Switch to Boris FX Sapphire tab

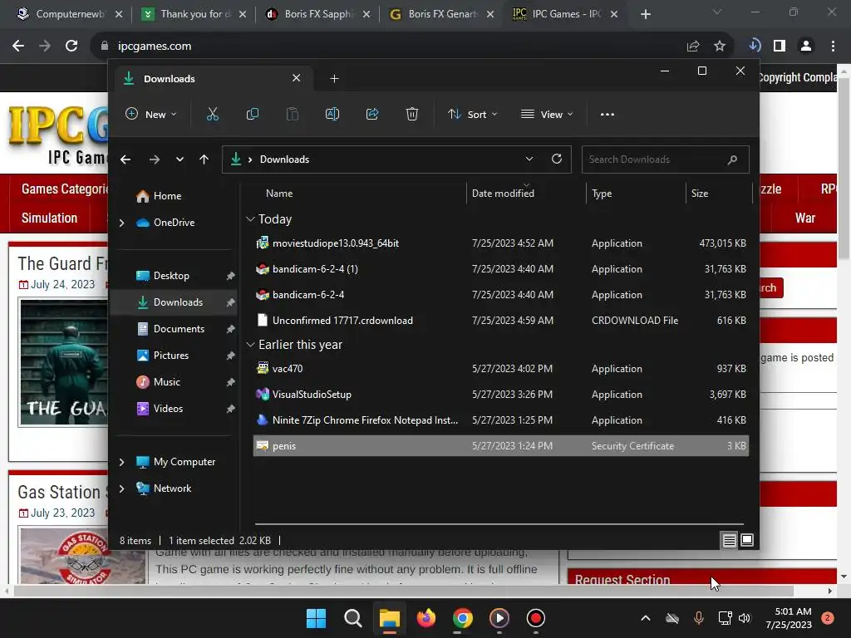pyautogui.click(x=317, y=14)
